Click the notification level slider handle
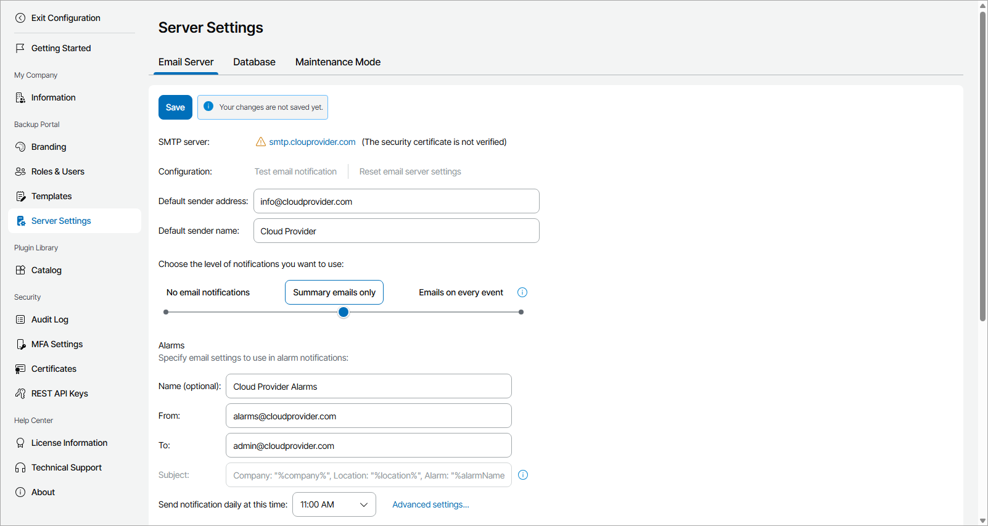Screen dimensions: 988x526 coord(344,312)
